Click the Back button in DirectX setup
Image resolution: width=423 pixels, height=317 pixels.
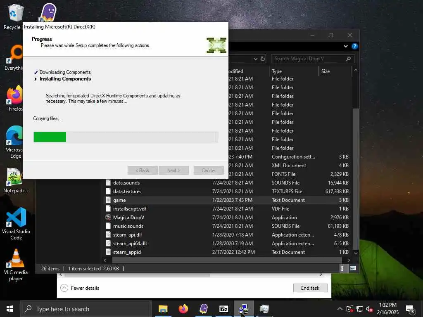tap(143, 170)
